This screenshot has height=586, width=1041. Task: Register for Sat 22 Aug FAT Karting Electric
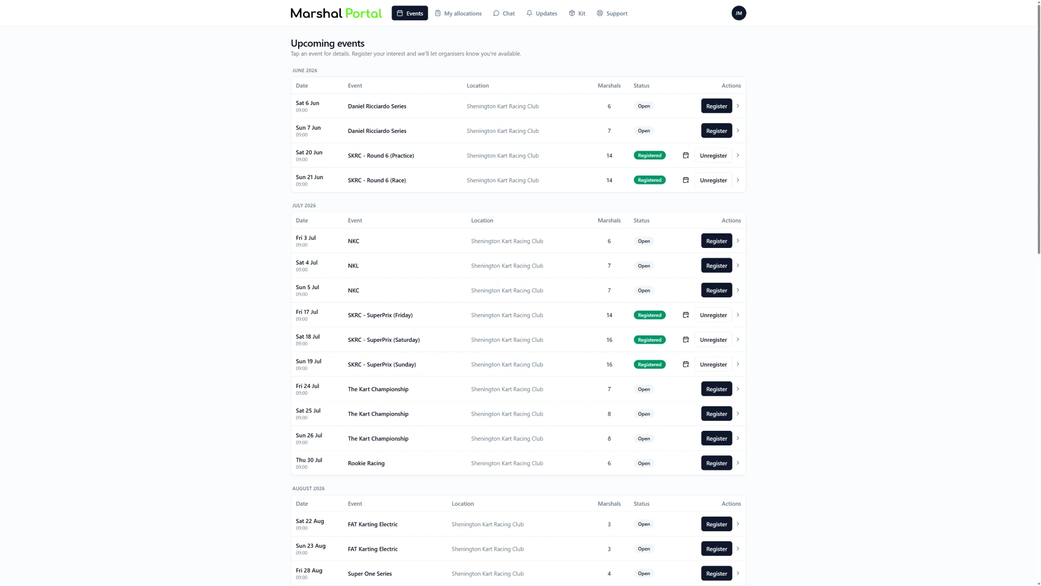pos(716,524)
